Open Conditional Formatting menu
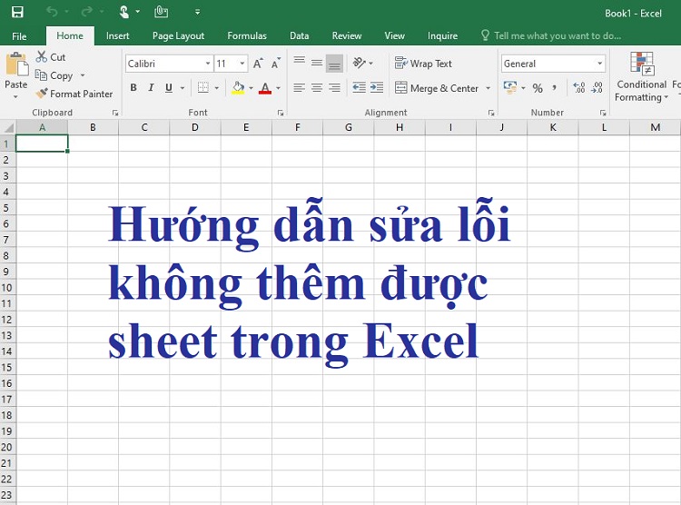The height and width of the screenshot is (505, 681). (x=641, y=77)
